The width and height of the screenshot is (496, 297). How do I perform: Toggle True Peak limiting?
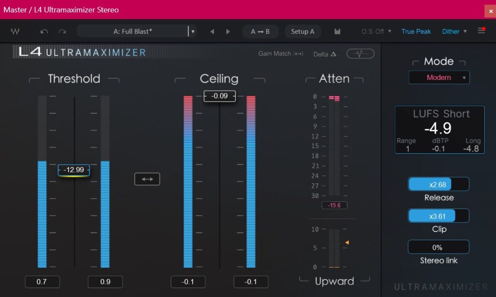pos(416,31)
